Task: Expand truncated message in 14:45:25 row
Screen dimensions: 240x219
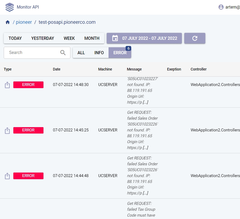Action: pyautogui.click(x=145, y=148)
